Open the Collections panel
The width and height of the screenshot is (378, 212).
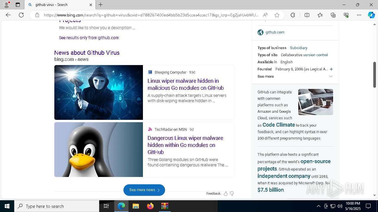(x=333, y=15)
